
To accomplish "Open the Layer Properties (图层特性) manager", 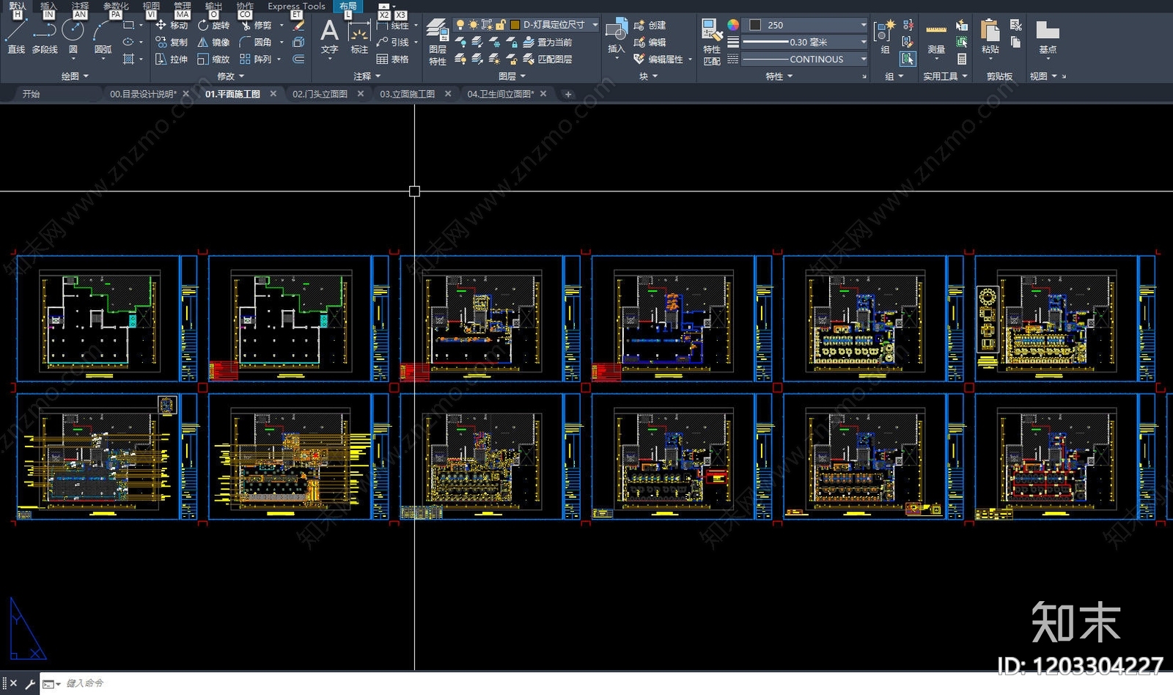I will [x=438, y=43].
